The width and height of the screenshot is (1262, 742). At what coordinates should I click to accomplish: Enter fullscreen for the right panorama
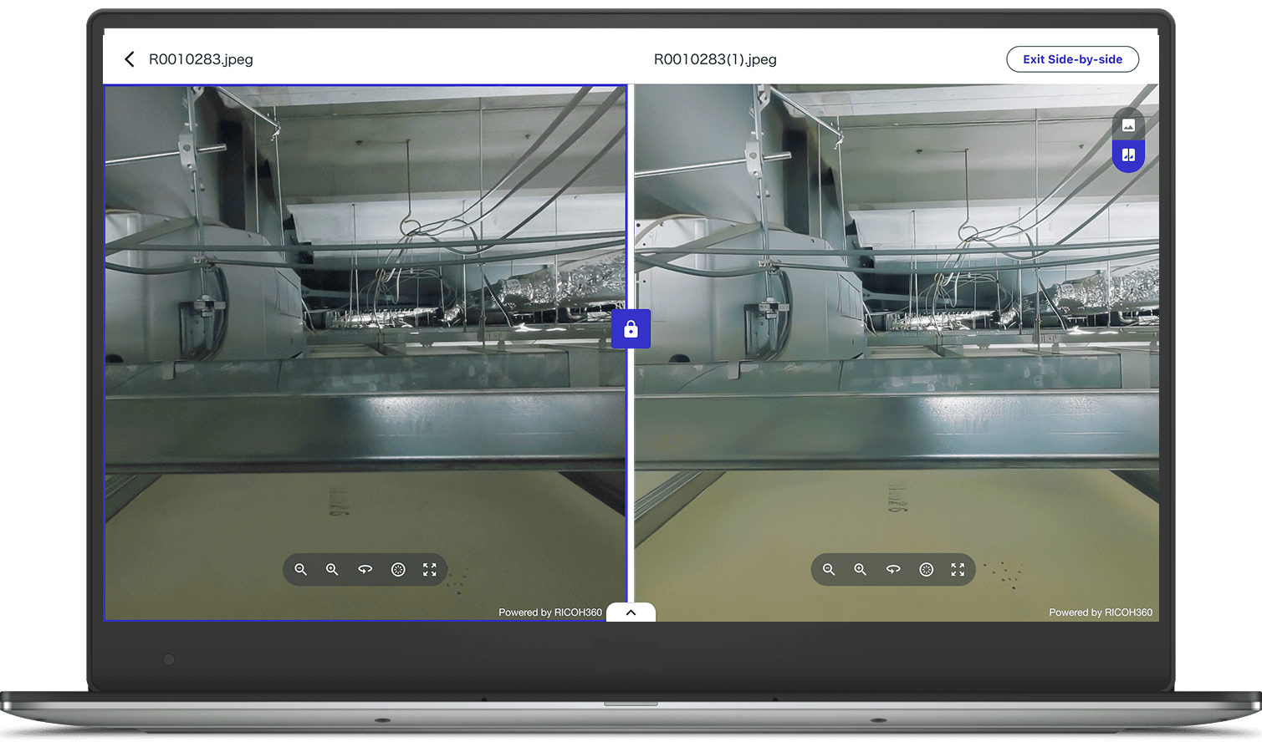958,569
